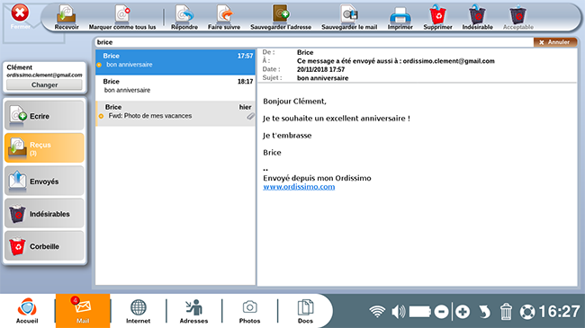Open the Envoyés folder
This screenshot has height=328, width=585.
point(44,182)
